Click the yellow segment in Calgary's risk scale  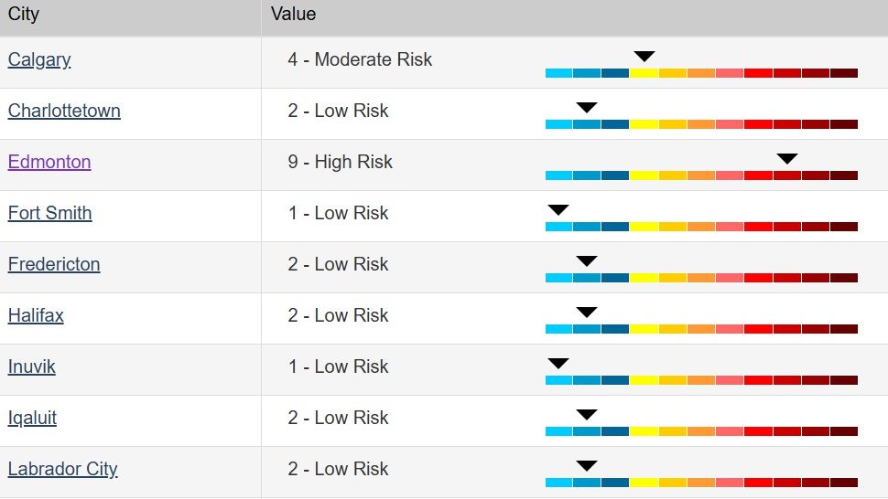point(644,73)
